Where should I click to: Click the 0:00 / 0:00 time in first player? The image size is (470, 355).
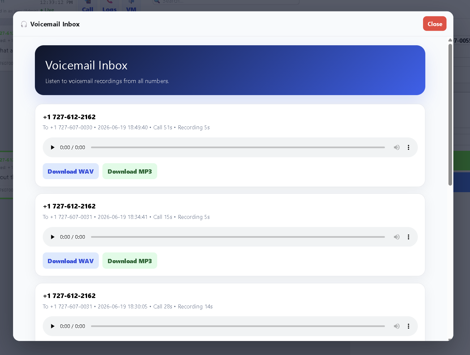(72, 148)
